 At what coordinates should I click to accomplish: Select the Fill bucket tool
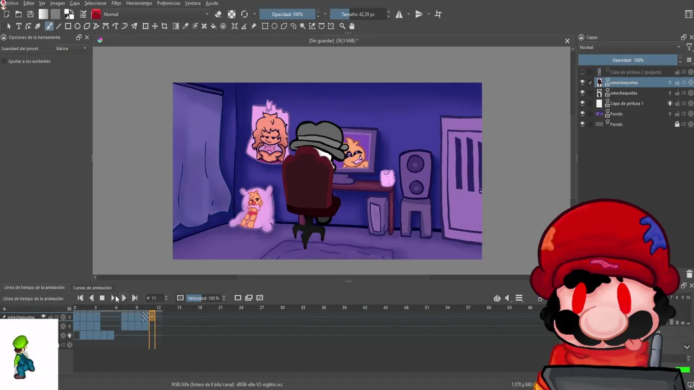pos(213,26)
